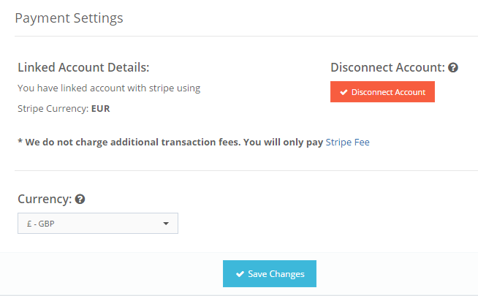Click the Stripe Currency label text
Viewport: 478px width, 296px height.
53,109
